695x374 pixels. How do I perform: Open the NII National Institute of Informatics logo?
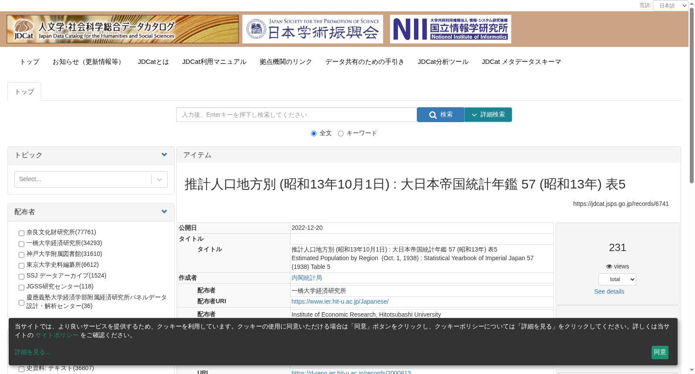click(x=450, y=29)
